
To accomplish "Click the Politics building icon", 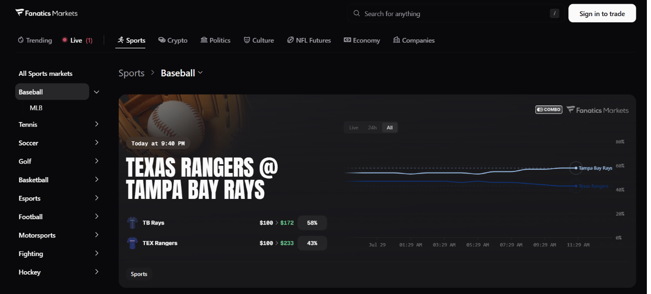I will (x=204, y=40).
